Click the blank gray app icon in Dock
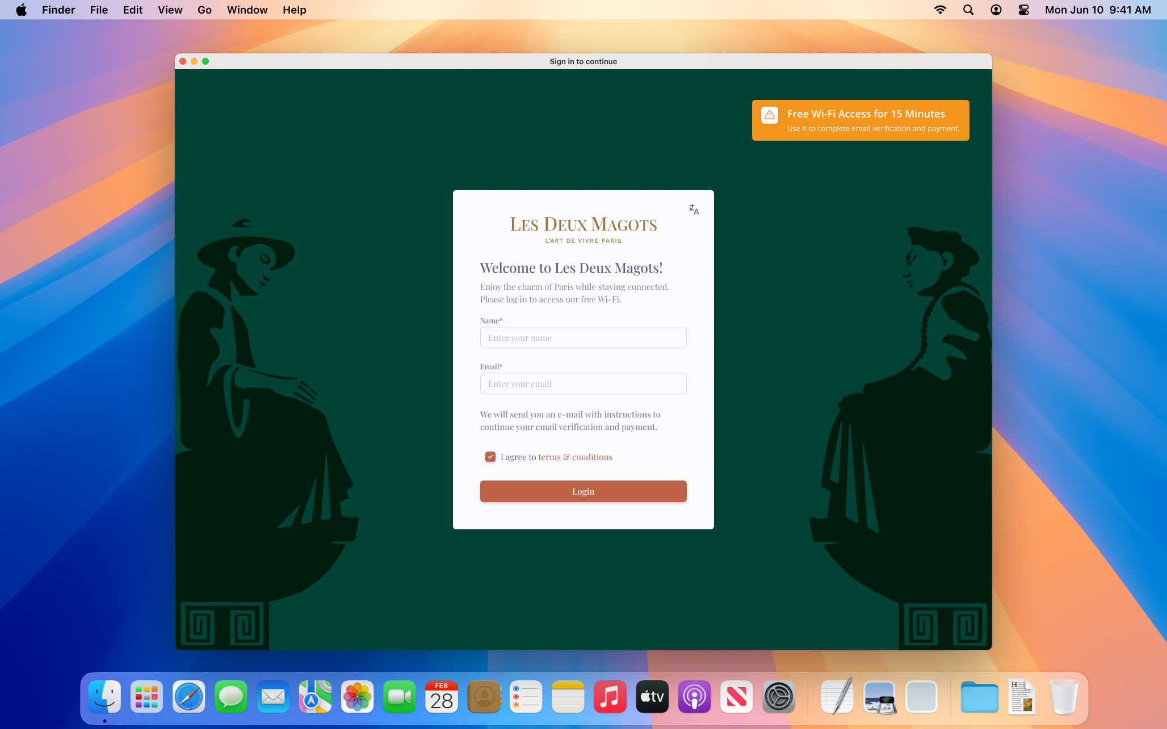 coord(922,697)
